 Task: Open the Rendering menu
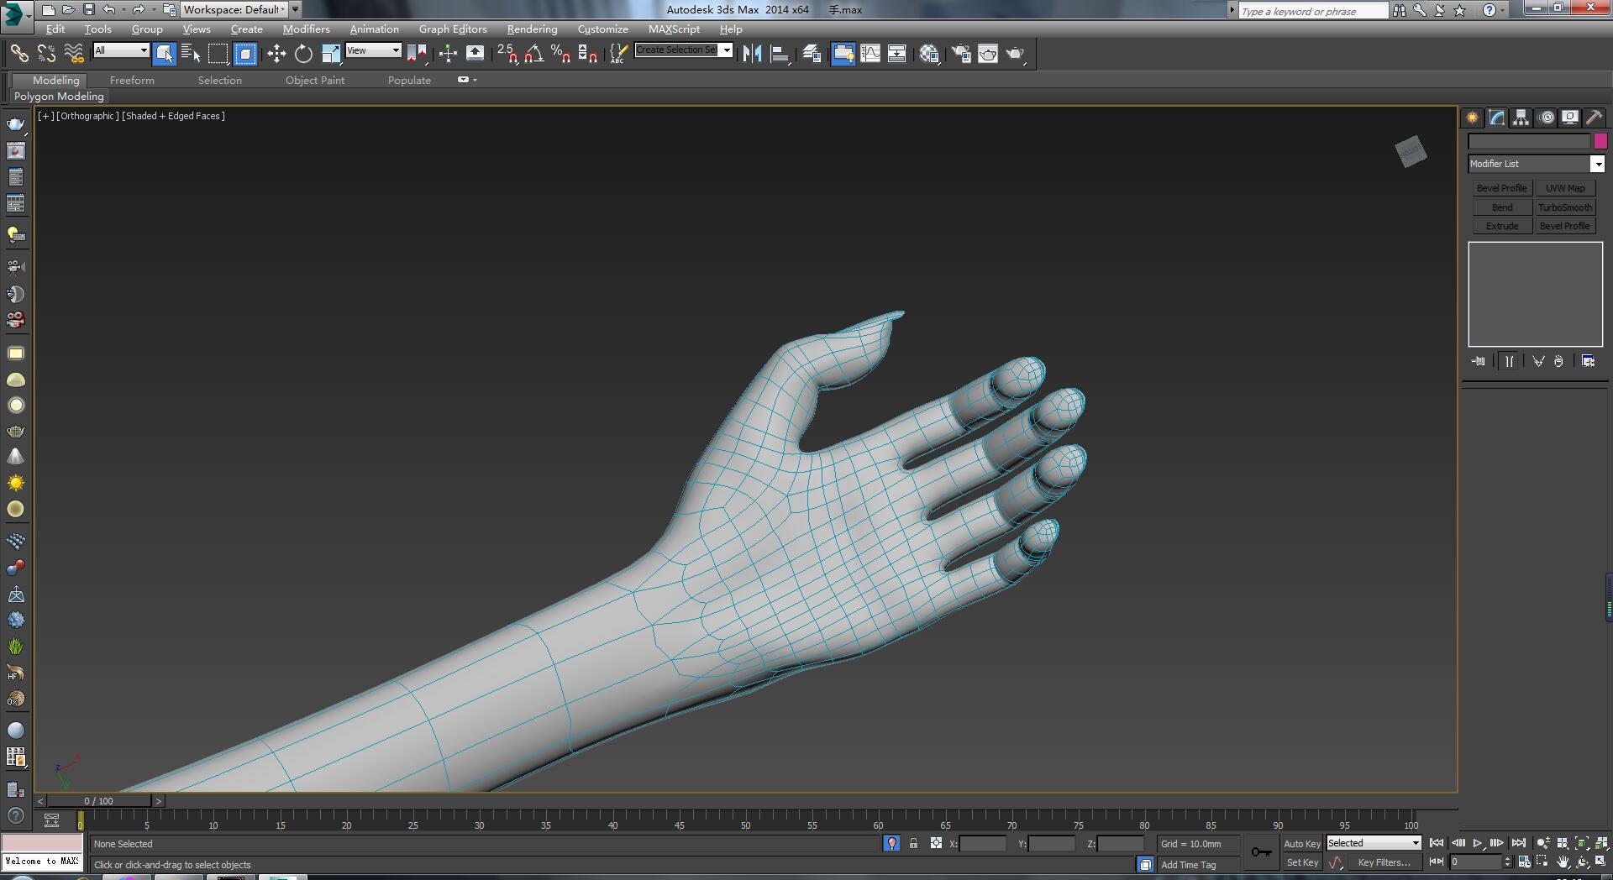coord(532,29)
